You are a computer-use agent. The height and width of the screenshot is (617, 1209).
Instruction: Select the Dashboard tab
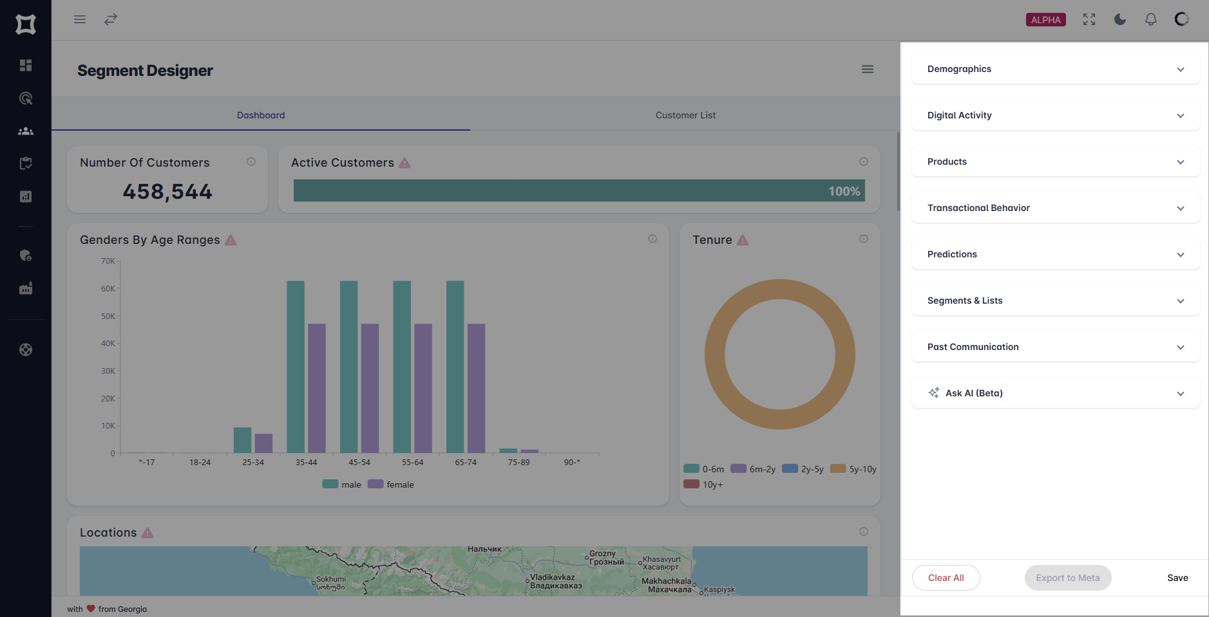[261, 115]
